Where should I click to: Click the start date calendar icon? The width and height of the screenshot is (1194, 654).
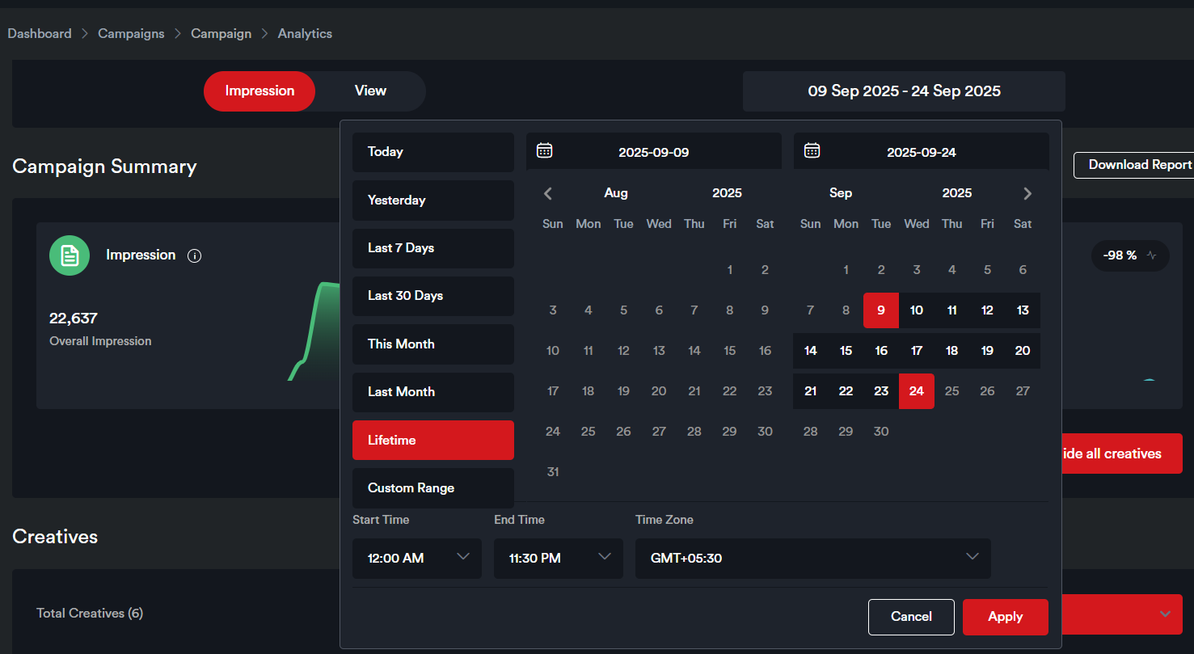click(x=545, y=150)
